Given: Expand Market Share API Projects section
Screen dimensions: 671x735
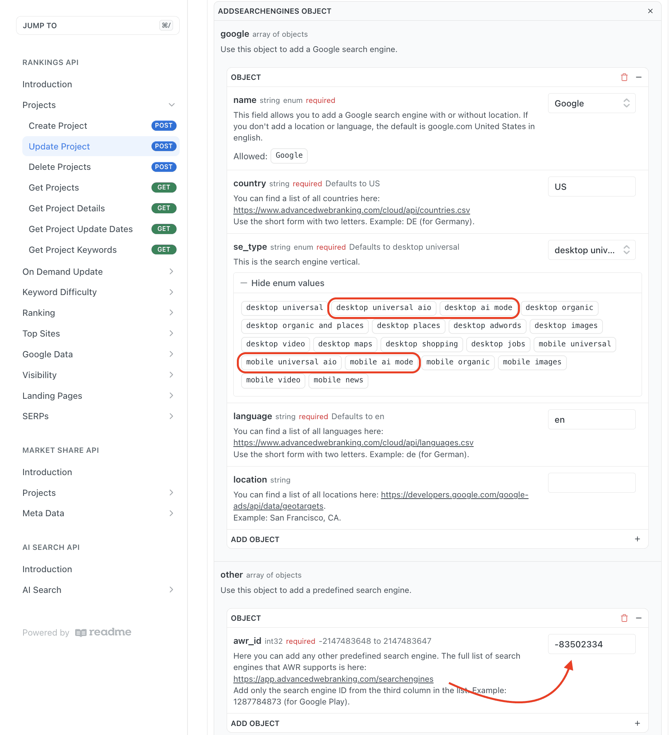Looking at the screenshot, I should point(171,492).
